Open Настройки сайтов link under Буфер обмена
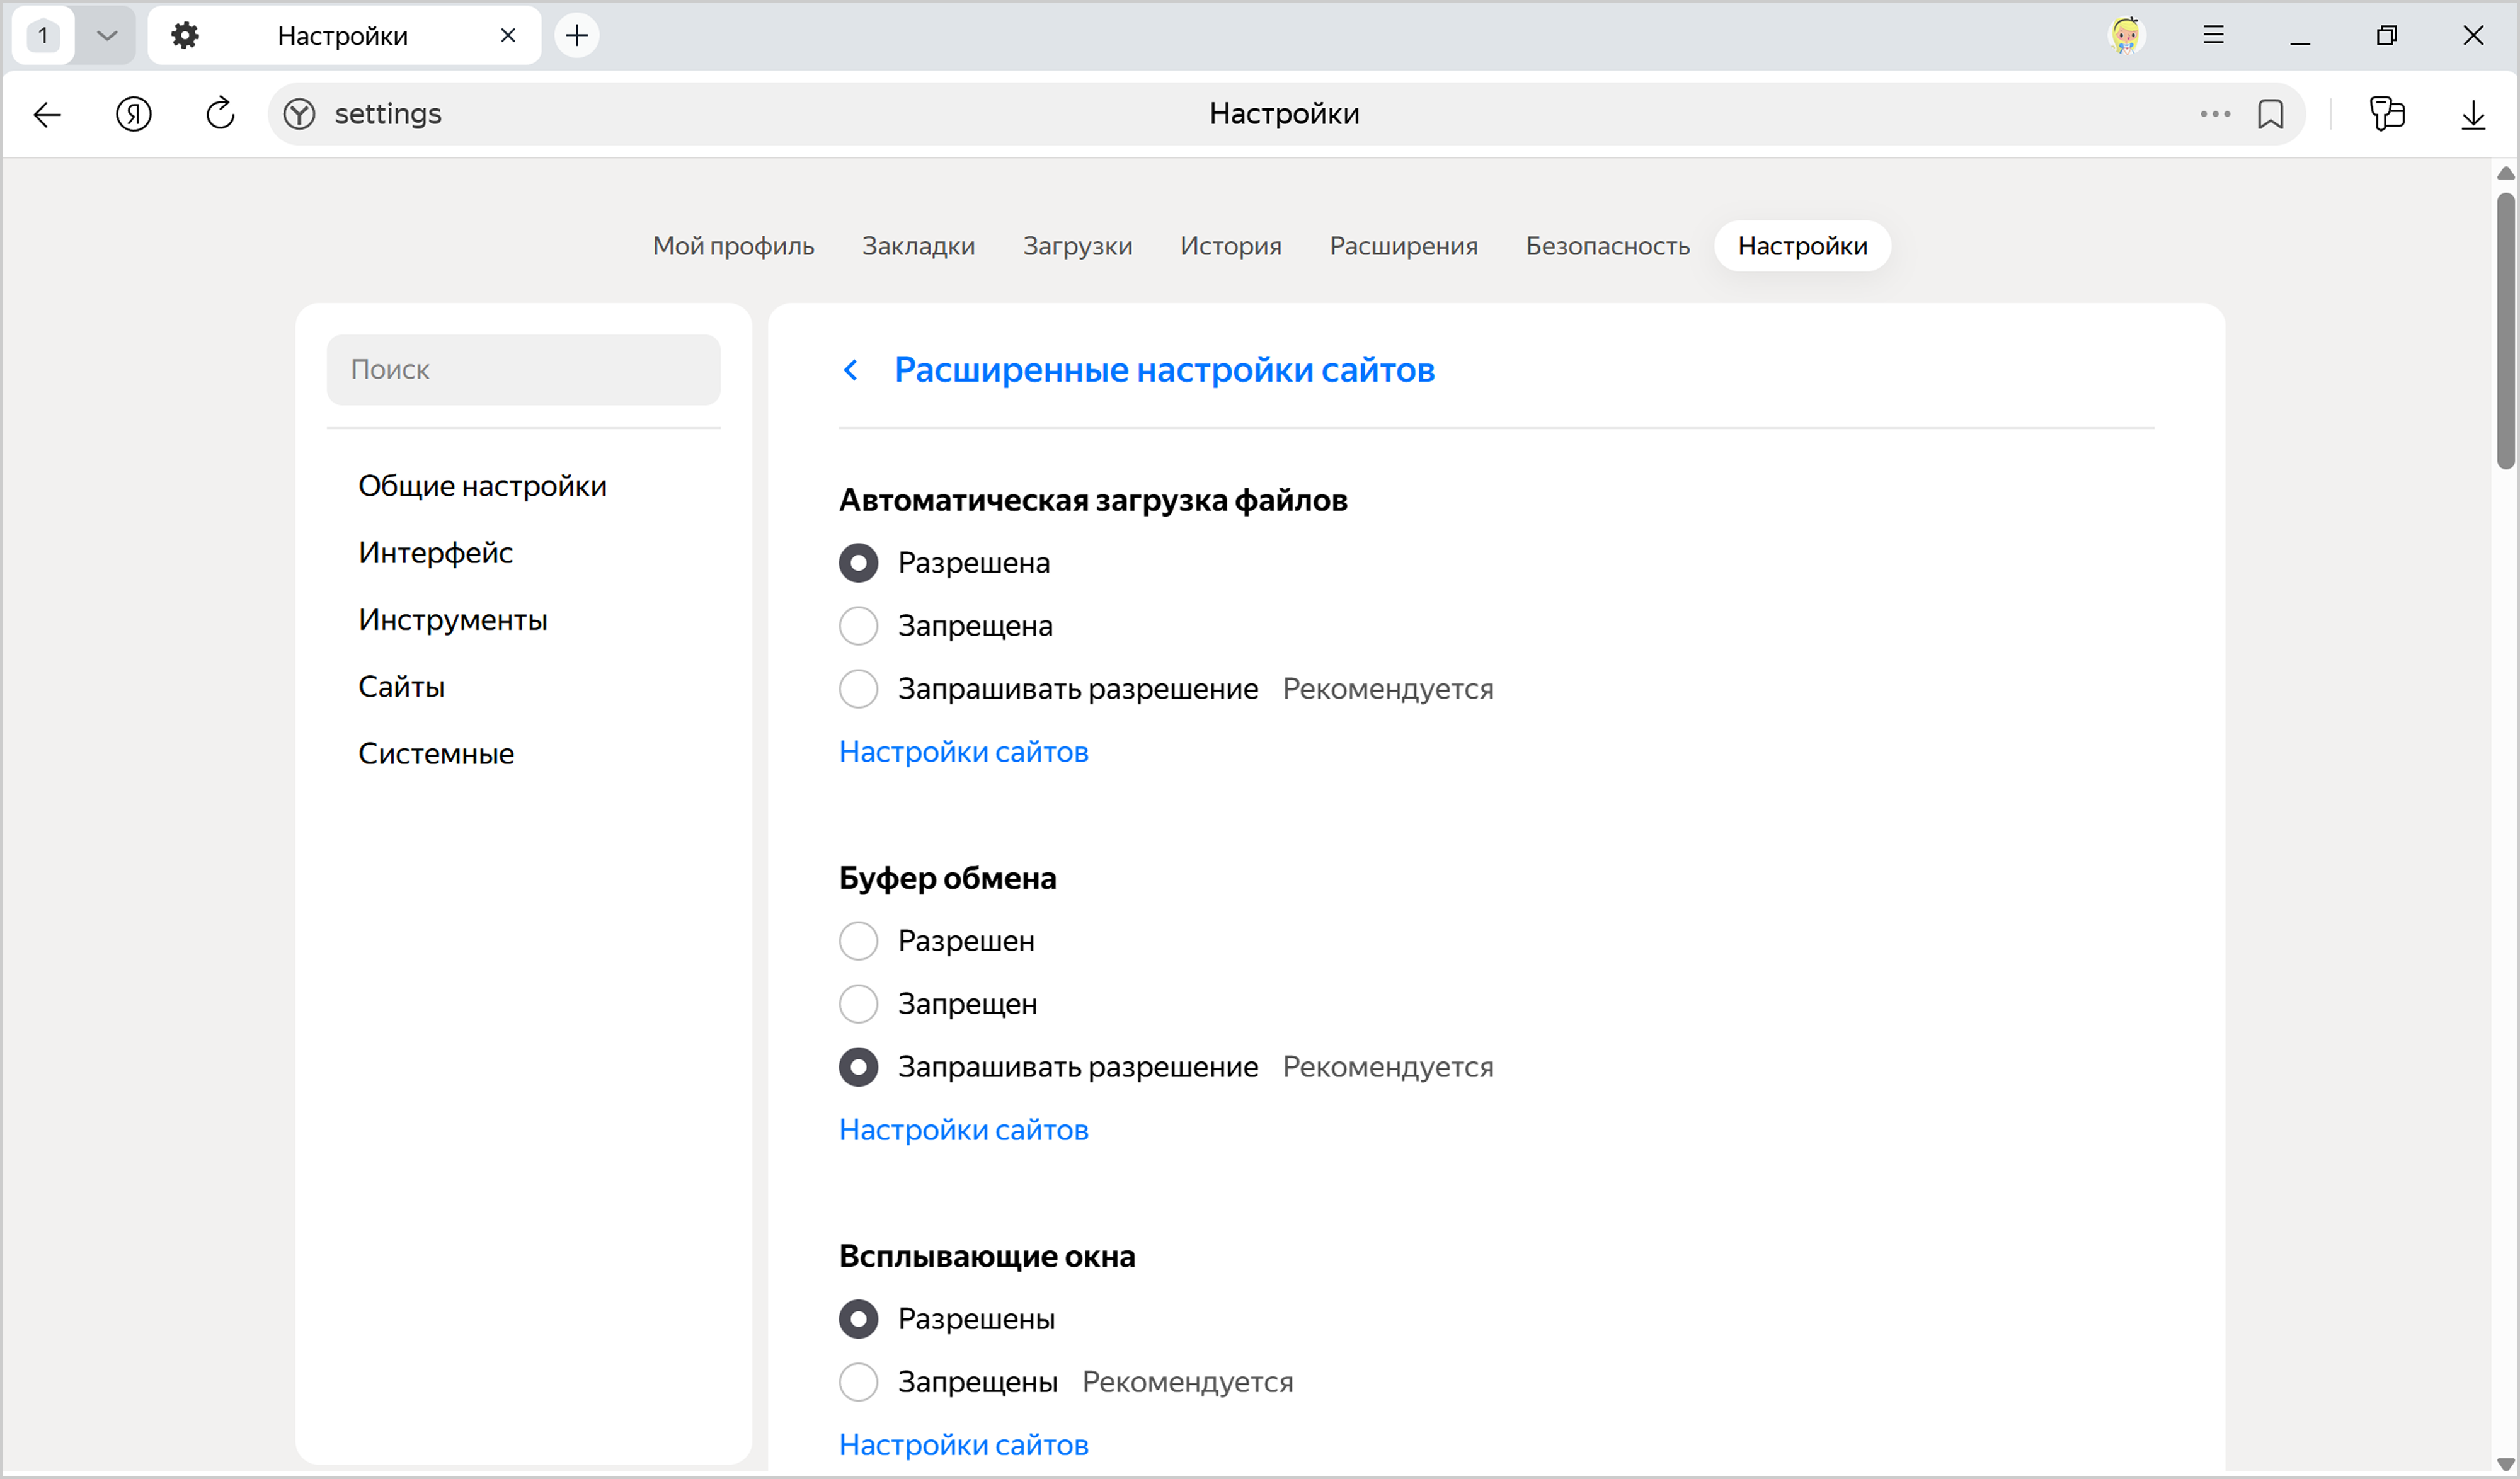This screenshot has width=2520, height=1479. click(x=963, y=1130)
